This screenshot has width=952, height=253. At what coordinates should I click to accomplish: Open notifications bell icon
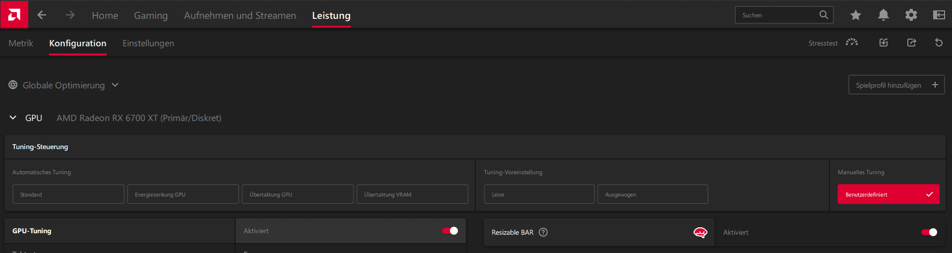pyautogui.click(x=884, y=15)
